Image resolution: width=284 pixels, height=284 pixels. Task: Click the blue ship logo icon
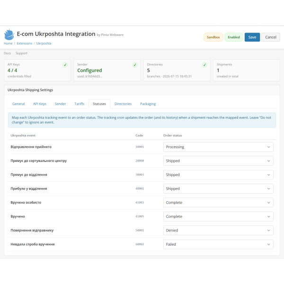point(9,35)
